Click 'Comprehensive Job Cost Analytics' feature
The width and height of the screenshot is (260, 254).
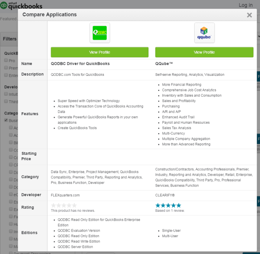(189, 90)
